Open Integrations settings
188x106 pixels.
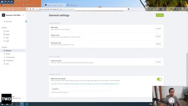[10, 60]
